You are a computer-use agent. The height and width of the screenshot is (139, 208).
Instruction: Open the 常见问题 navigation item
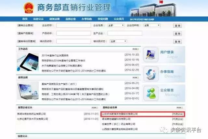tap(103, 19)
